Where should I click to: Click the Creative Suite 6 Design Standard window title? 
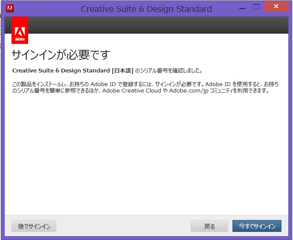[x=146, y=9]
